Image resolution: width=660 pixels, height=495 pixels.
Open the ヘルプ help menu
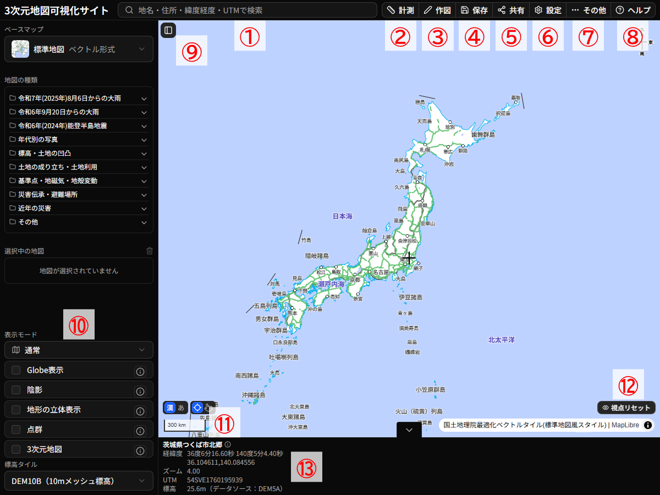633,10
